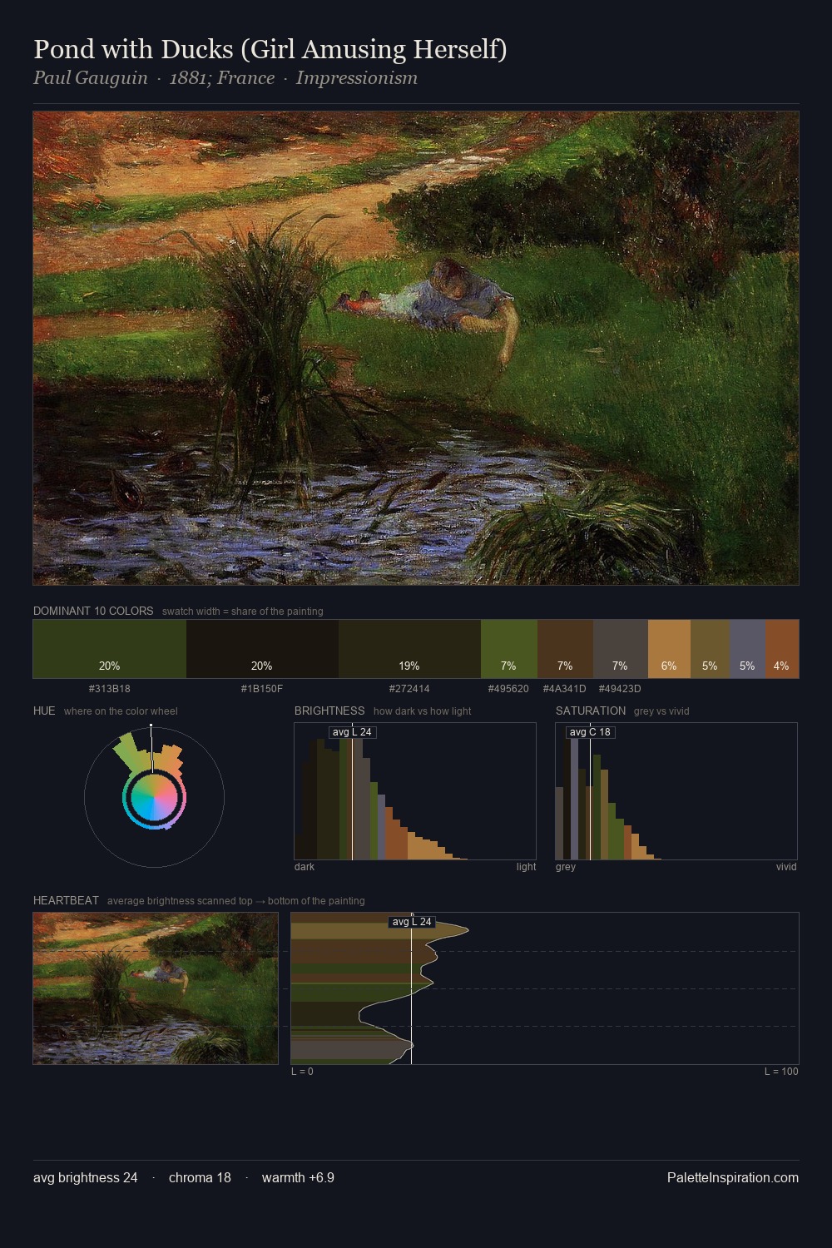Click the 'chroma 18' footer stat
Image resolution: width=832 pixels, height=1248 pixels.
point(200,1177)
